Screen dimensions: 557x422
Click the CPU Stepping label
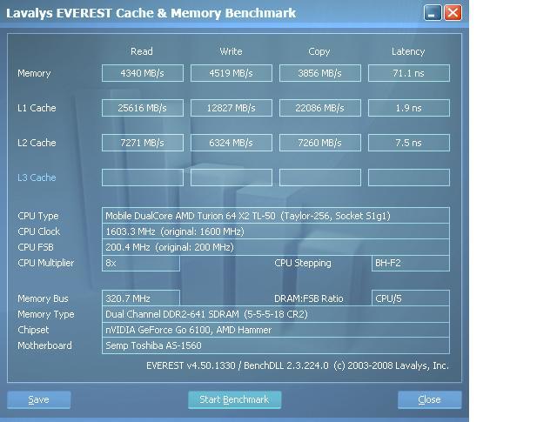[303, 264]
